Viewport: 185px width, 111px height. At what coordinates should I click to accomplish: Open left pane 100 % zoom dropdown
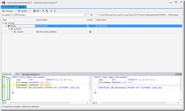coord(10,103)
